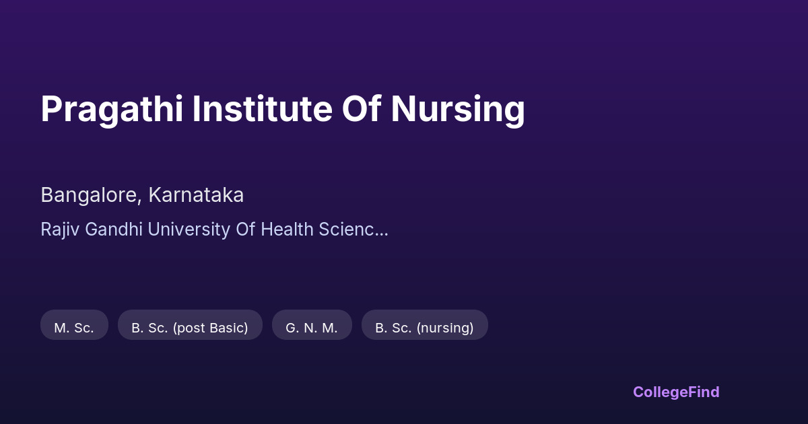Click "Bangalore" in the location line
This screenshot has width=808, height=424.
(x=90, y=195)
